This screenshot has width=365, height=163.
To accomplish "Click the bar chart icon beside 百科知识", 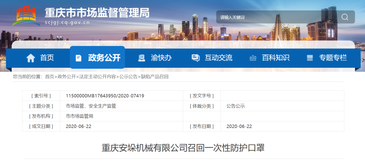I will coord(252,58).
